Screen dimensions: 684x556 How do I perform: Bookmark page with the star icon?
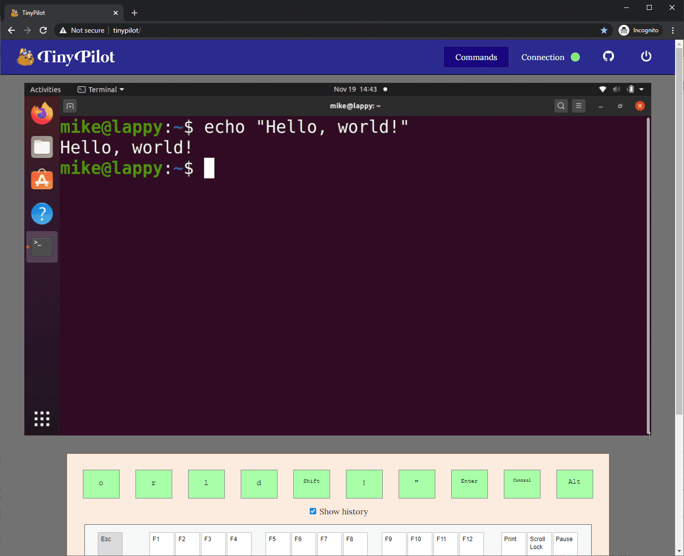pos(604,30)
